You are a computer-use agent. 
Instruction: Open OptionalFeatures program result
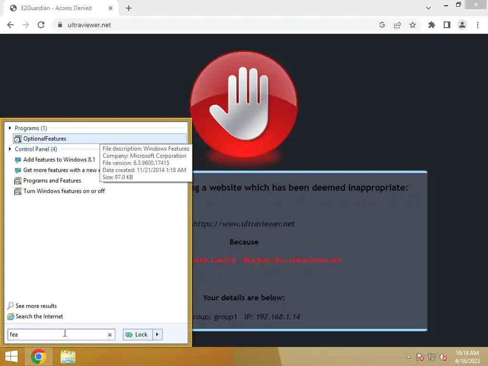click(x=100, y=139)
